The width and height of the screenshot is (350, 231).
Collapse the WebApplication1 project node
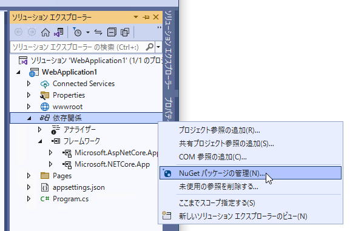(x=19, y=72)
